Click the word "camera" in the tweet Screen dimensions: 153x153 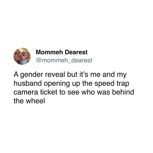(x=26, y=92)
